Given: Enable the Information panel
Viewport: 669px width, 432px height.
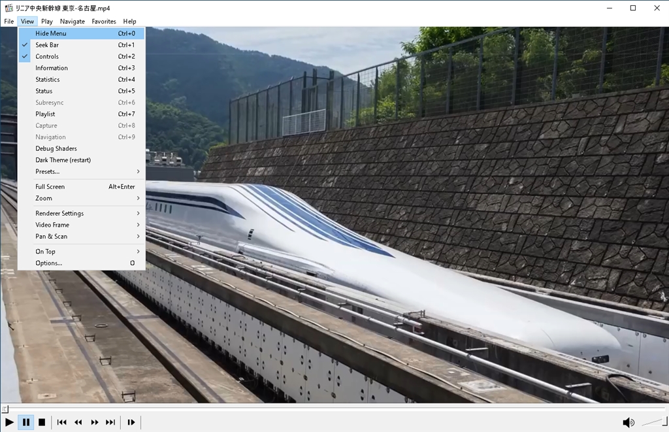Looking at the screenshot, I should (82, 68).
